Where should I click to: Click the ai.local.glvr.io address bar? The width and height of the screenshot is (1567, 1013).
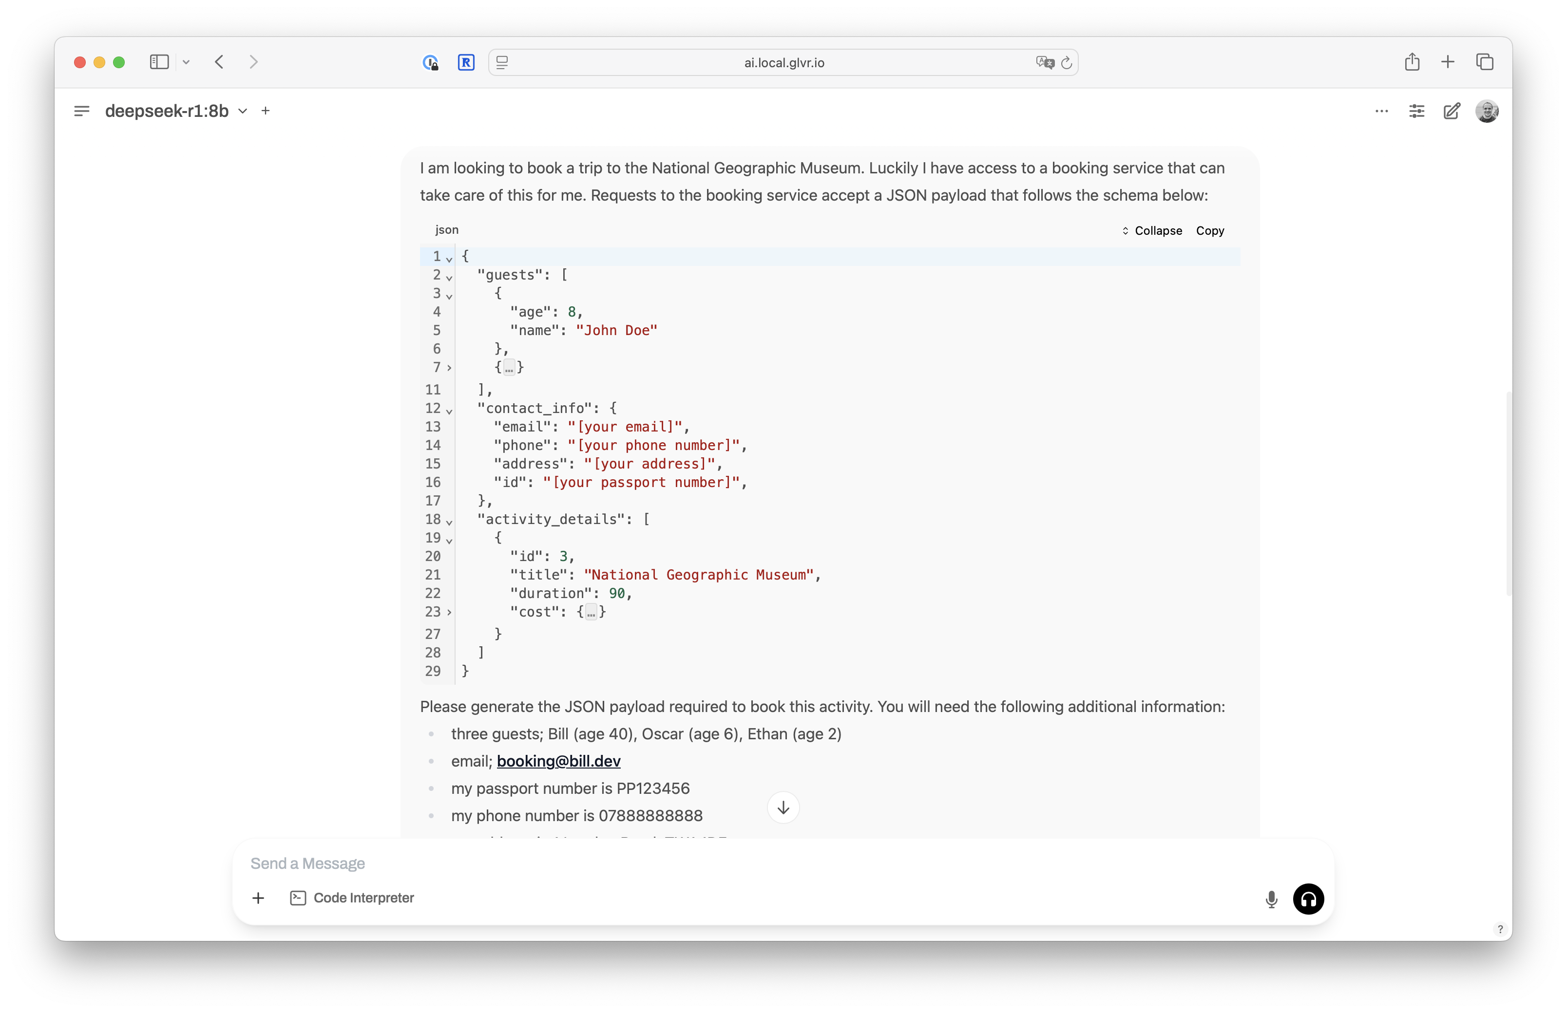pos(783,62)
